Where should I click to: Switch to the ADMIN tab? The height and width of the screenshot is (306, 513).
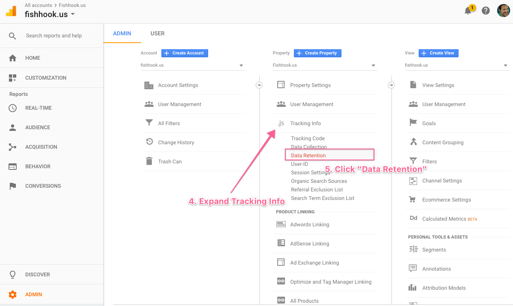[x=122, y=33]
